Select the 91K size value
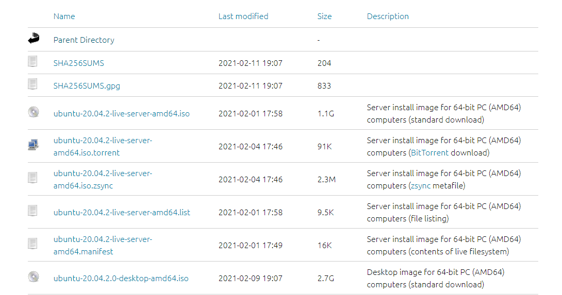This screenshot has width=562, height=295. (x=325, y=146)
